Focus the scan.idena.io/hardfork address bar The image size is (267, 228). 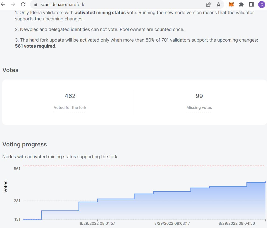114,5
